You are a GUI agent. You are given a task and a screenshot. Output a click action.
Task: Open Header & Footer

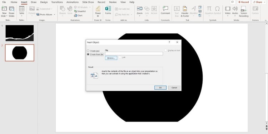[185, 11]
